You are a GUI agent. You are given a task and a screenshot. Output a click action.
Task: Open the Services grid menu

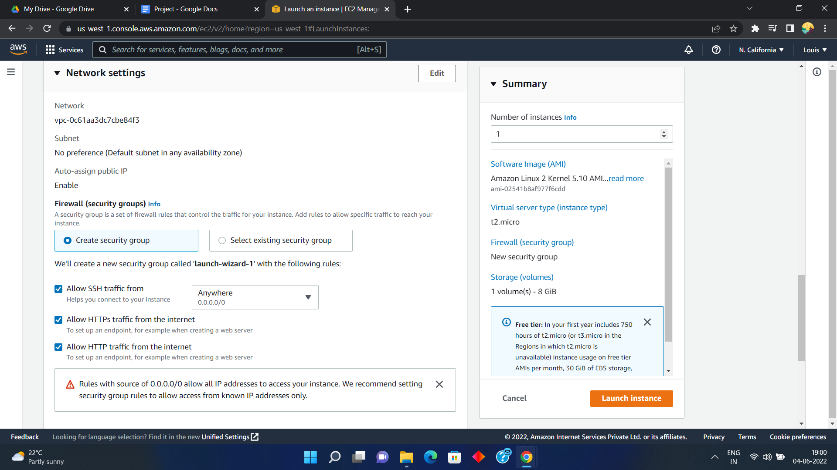click(64, 50)
